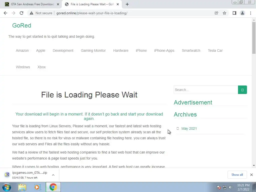Close the downloads bar
256x192 pixels.
click(251, 175)
